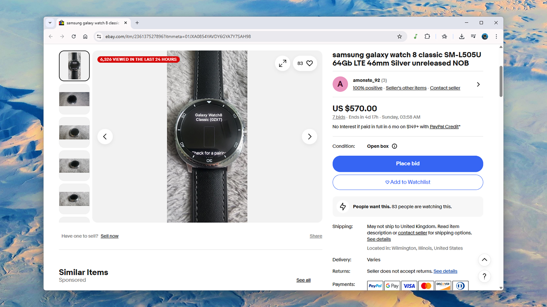Click the Place bid button
This screenshot has width=547, height=307.
[408, 164]
